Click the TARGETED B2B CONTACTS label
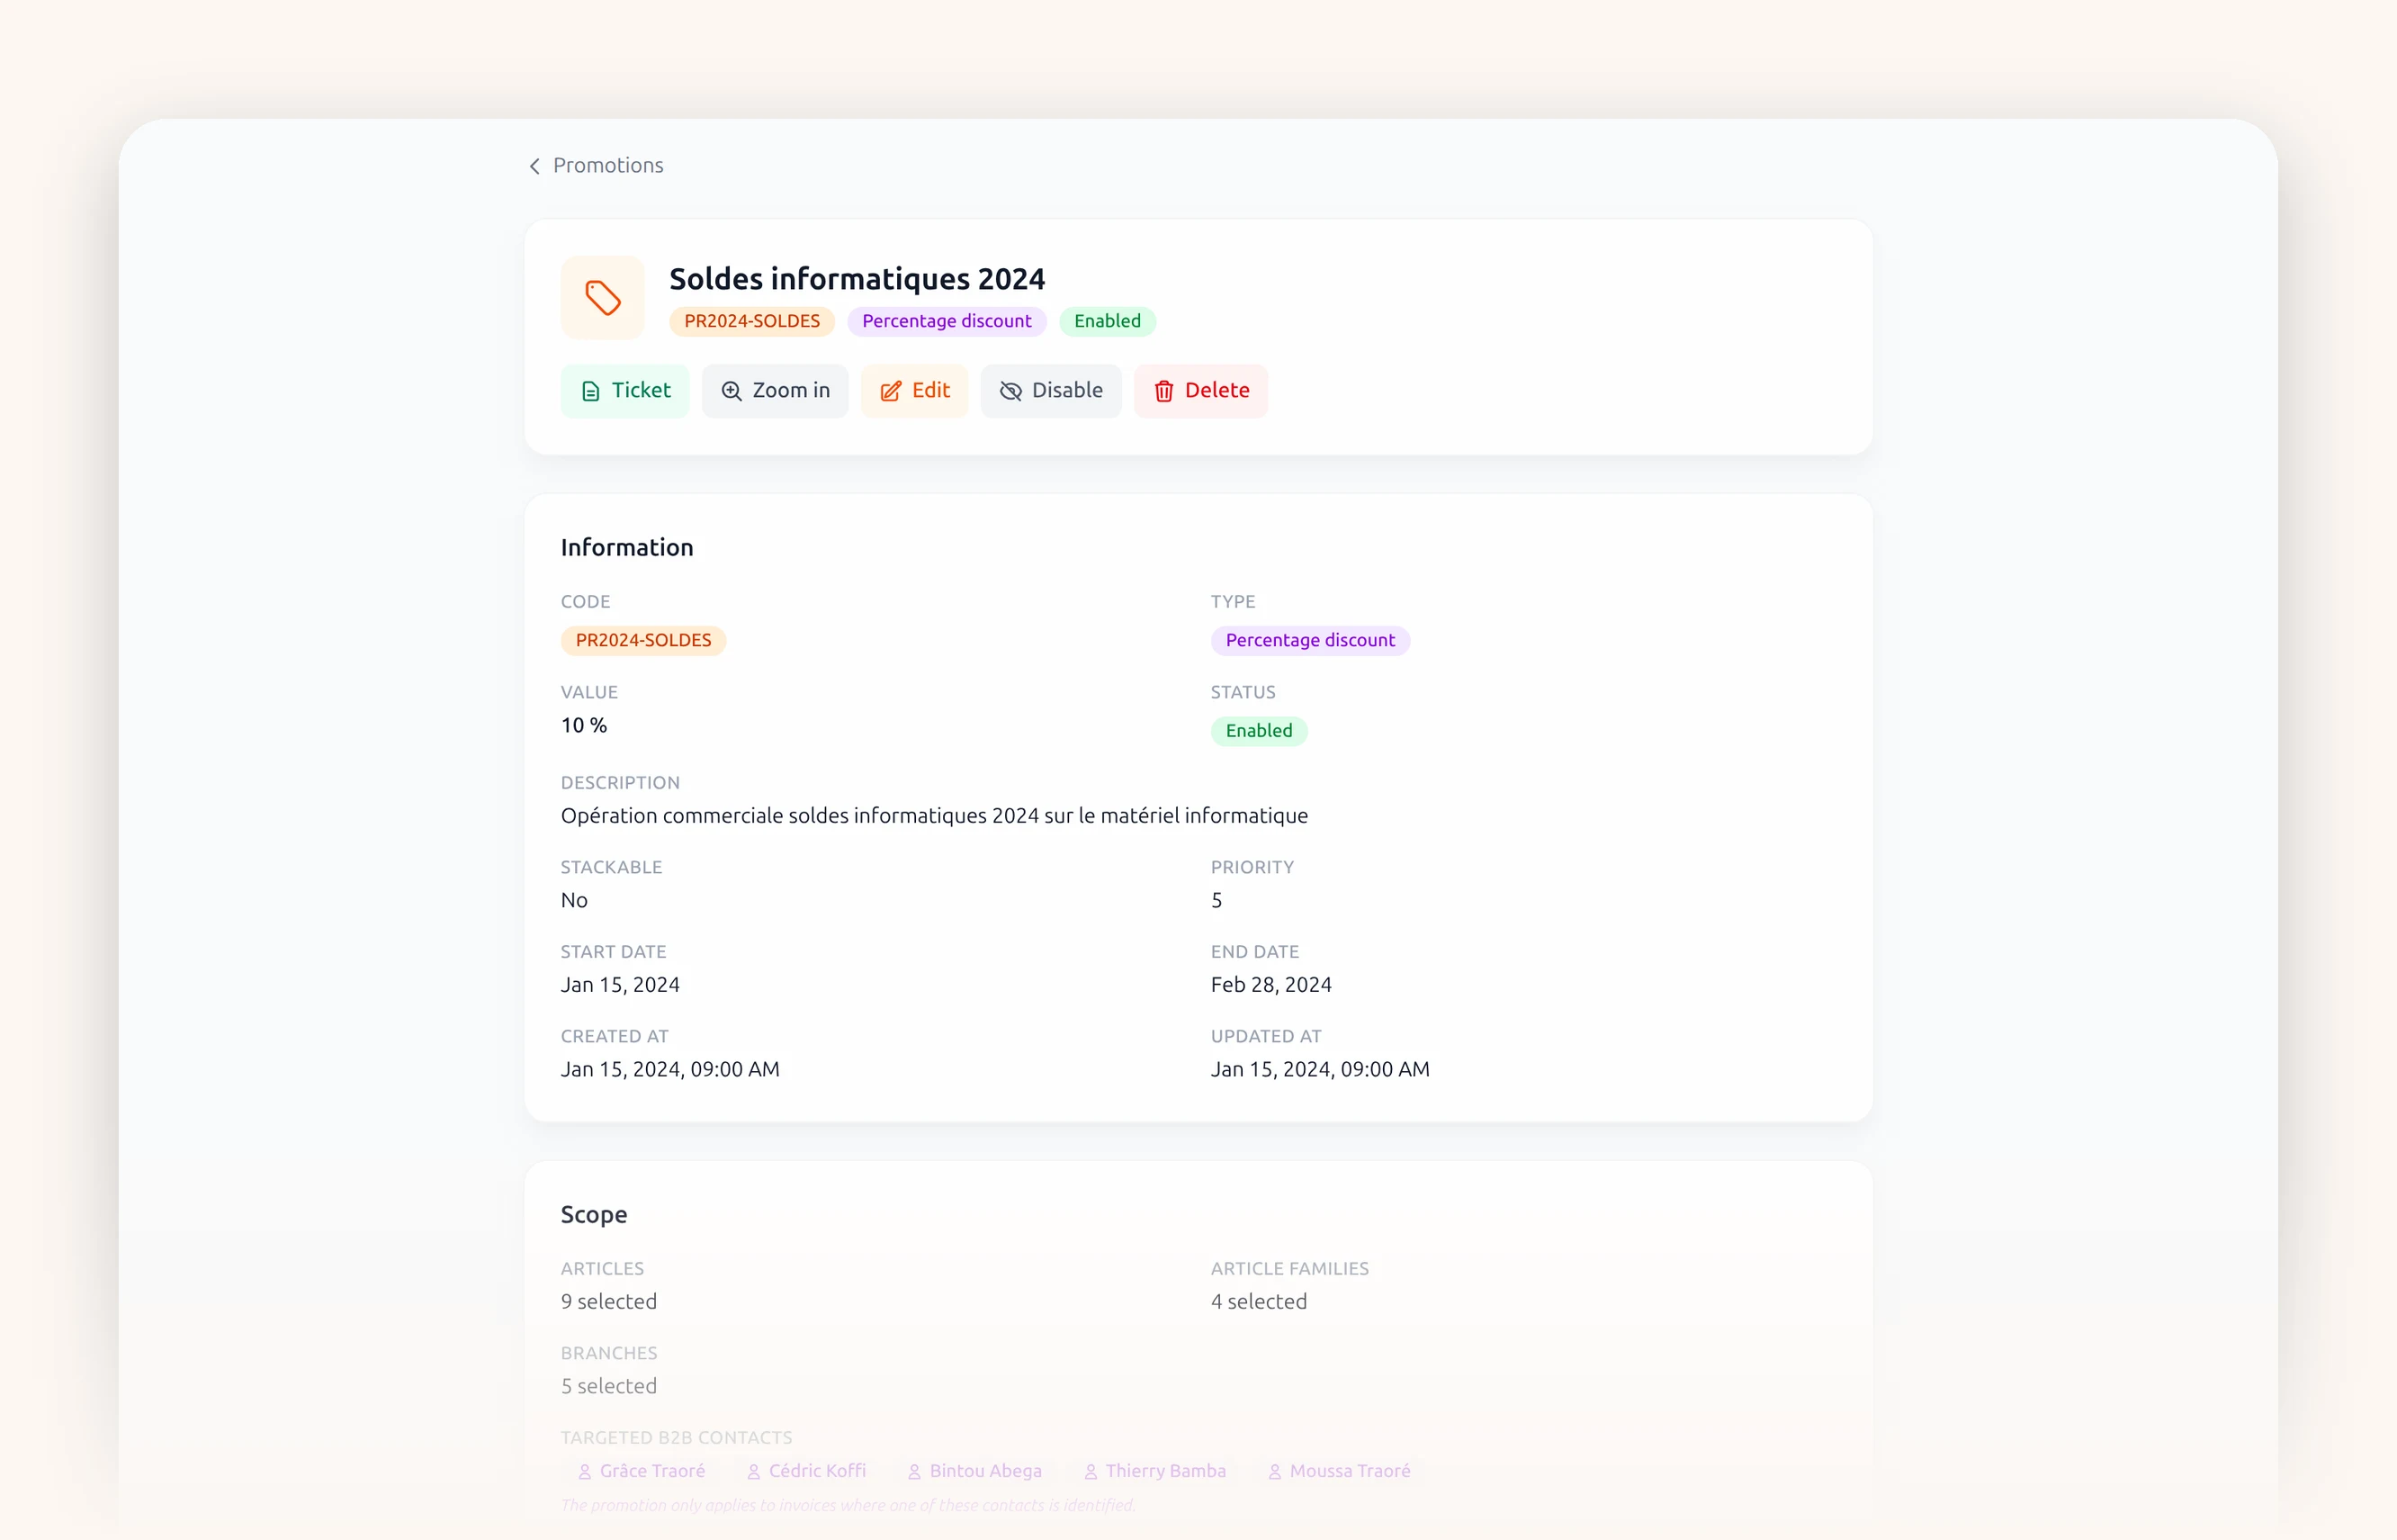 point(677,1438)
